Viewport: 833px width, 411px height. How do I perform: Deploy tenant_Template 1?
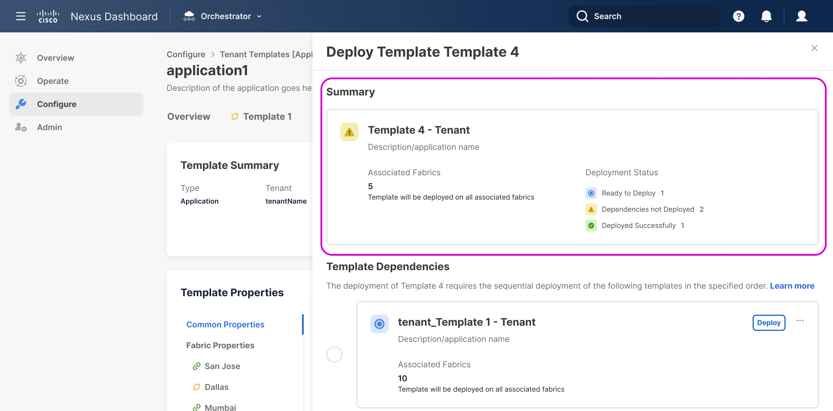click(x=769, y=322)
